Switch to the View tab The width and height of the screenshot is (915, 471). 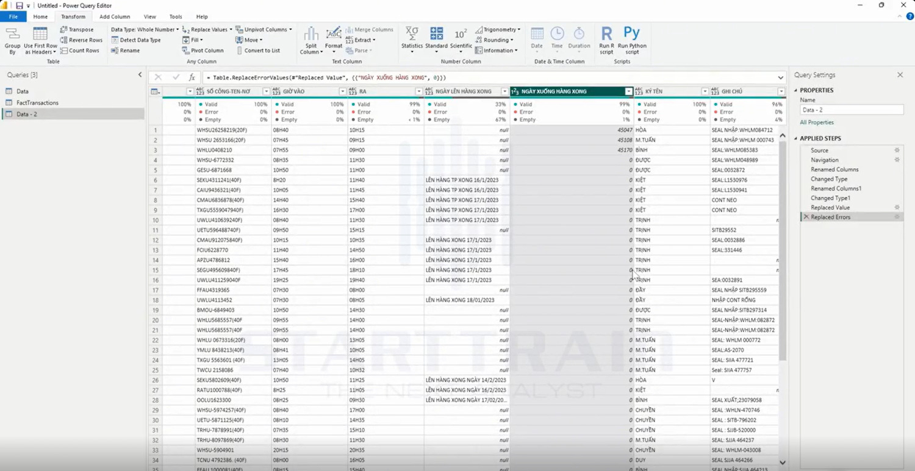[x=149, y=16]
